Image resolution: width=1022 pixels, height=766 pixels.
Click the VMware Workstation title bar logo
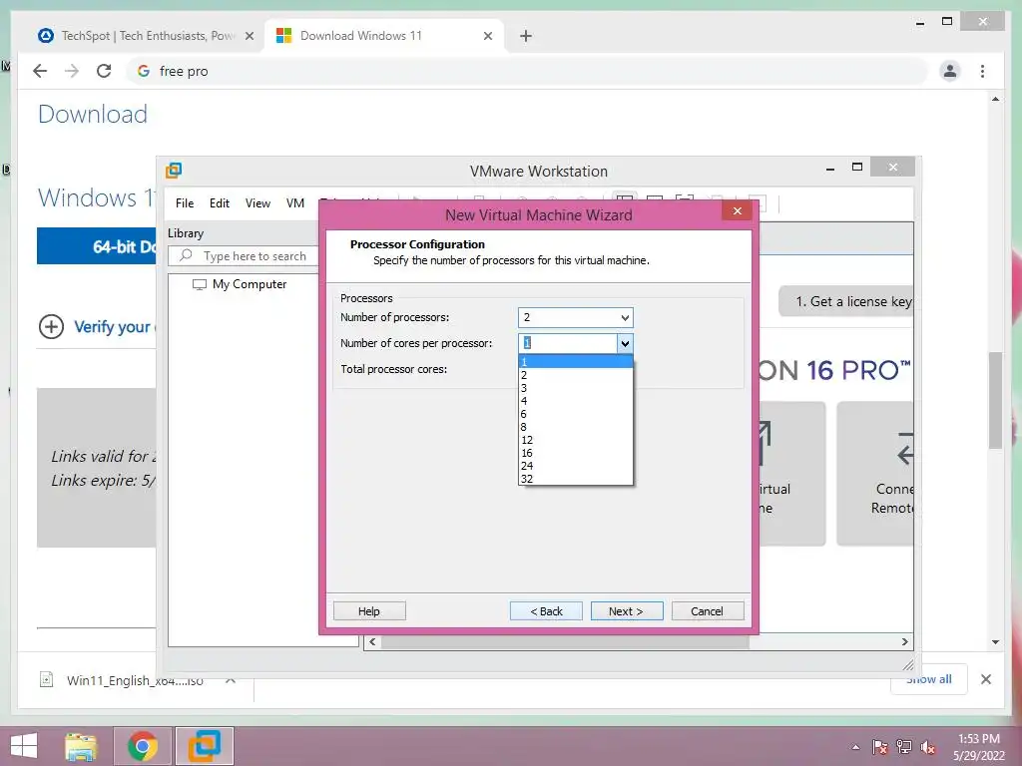[174, 171]
